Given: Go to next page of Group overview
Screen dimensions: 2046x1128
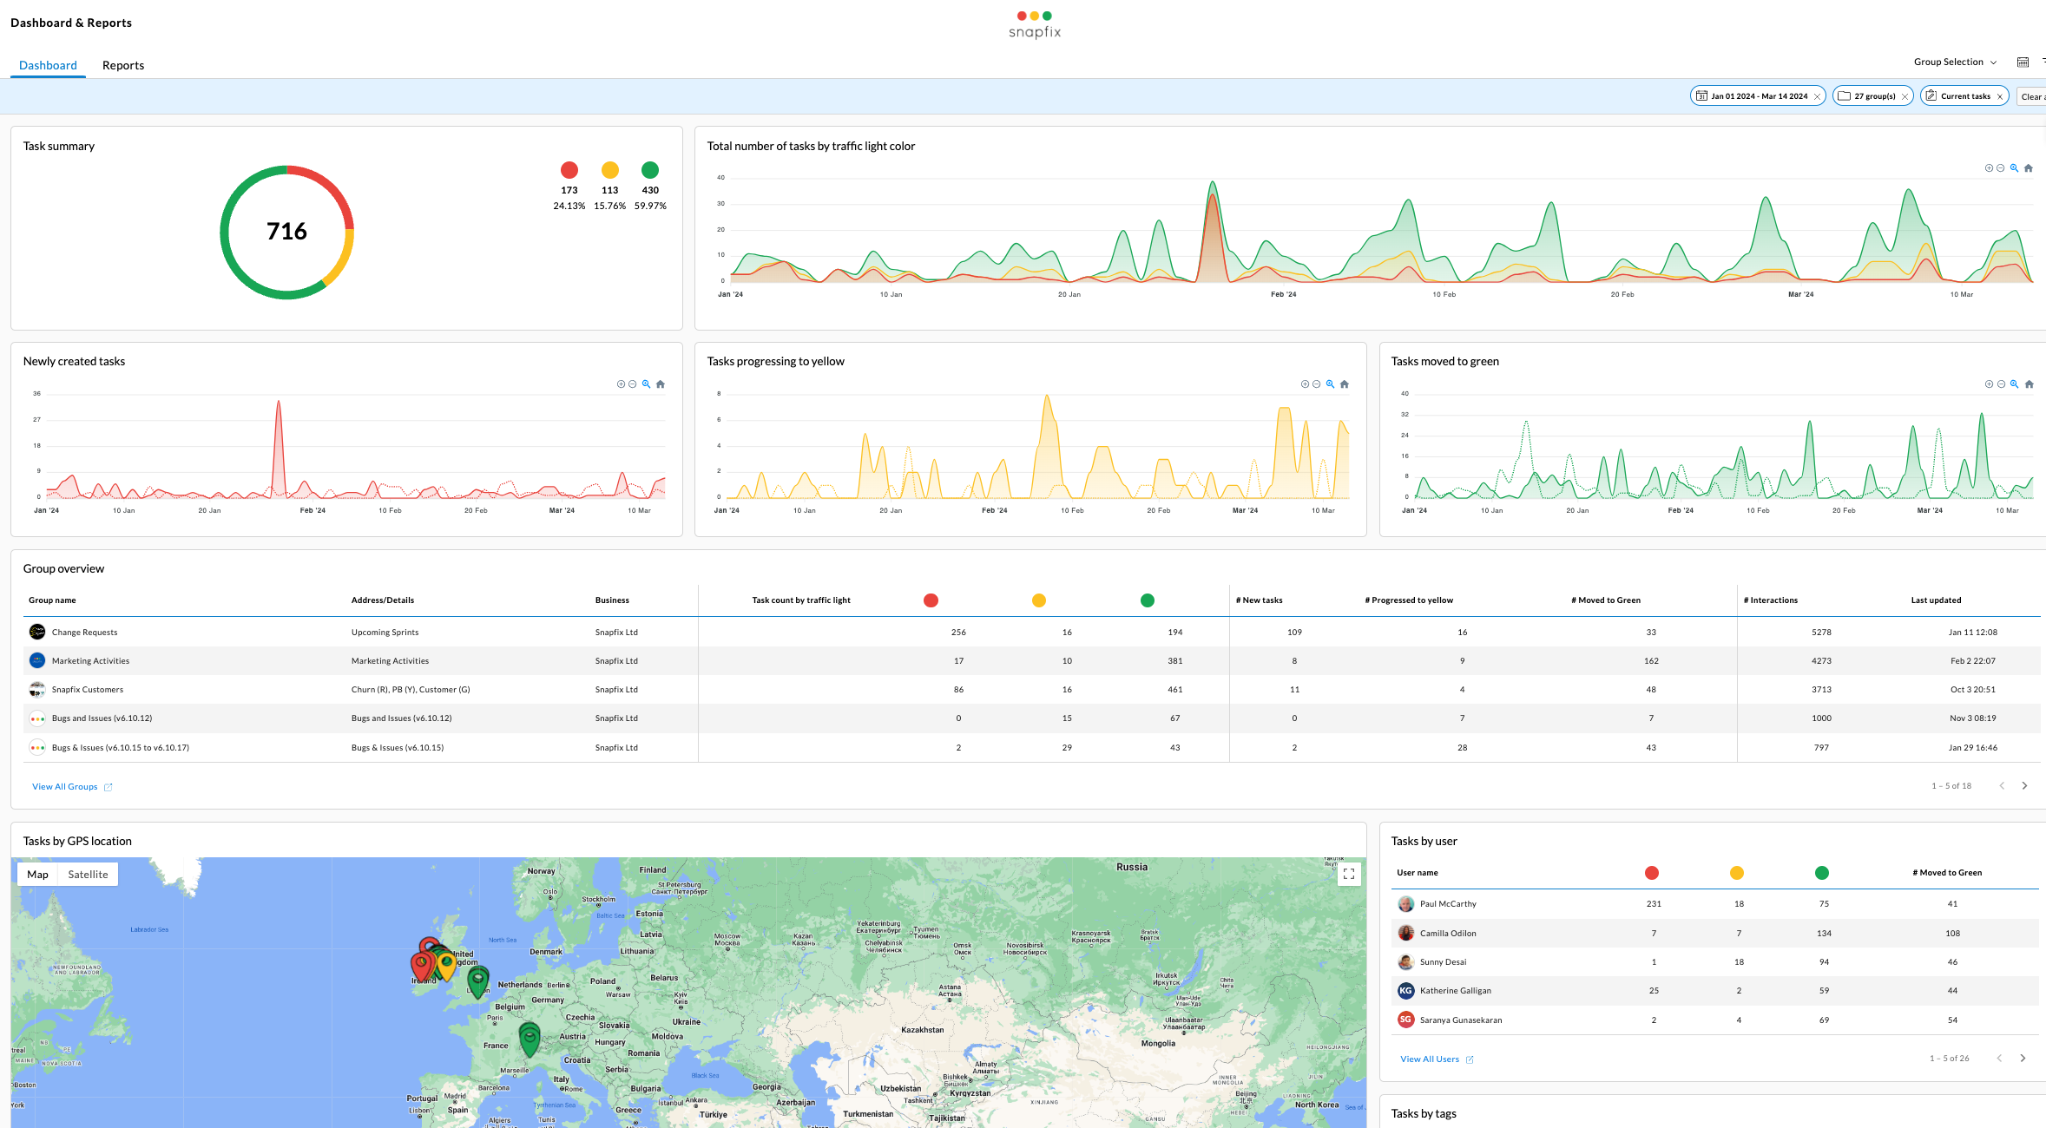Looking at the screenshot, I should coord(2024,786).
